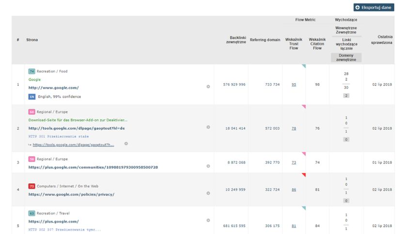Open gear menu for http://www.google.com/ row

pyautogui.click(x=208, y=86)
